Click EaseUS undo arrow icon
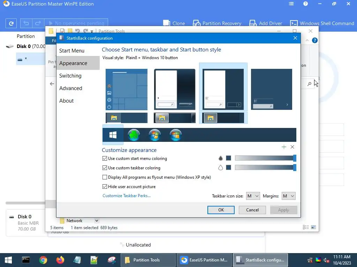Viewport: 357px width, 267px height. pyautogui.click(x=26, y=23)
